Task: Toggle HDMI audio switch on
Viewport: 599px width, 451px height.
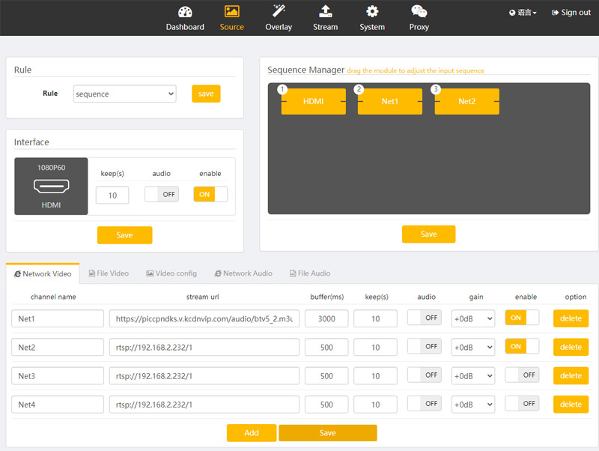Action: pyautogui.click(x=162, y=195)
